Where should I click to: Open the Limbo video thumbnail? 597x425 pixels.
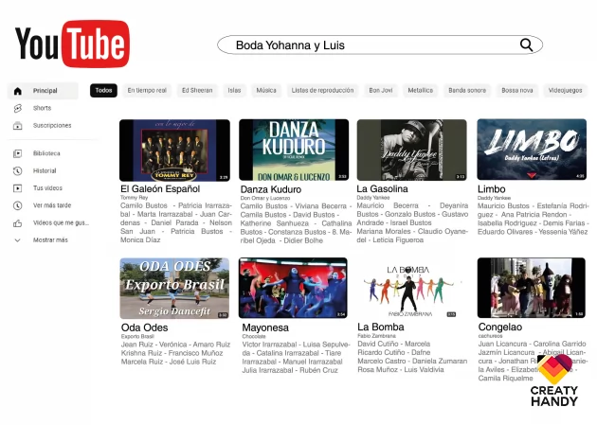(x=532, y=150)
